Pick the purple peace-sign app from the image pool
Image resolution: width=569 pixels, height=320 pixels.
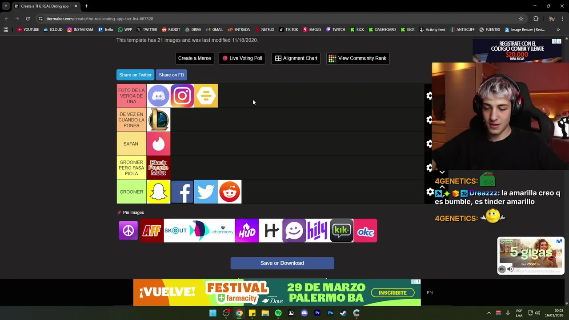[x=128, y=231]
